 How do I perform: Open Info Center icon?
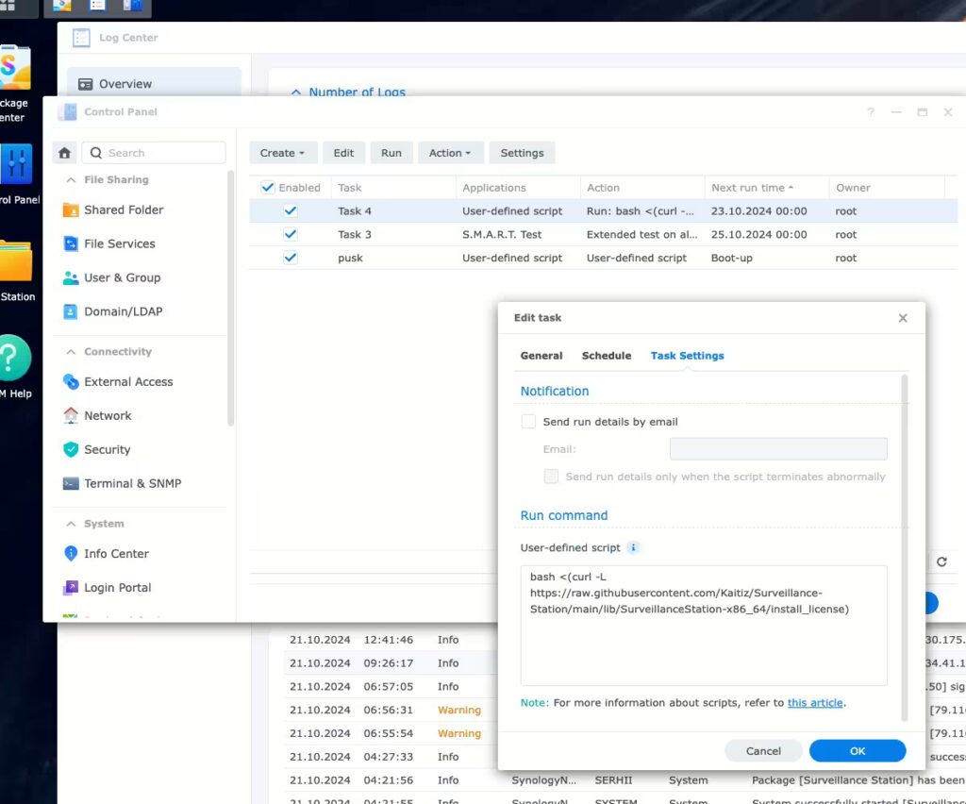tap(71, 554)
